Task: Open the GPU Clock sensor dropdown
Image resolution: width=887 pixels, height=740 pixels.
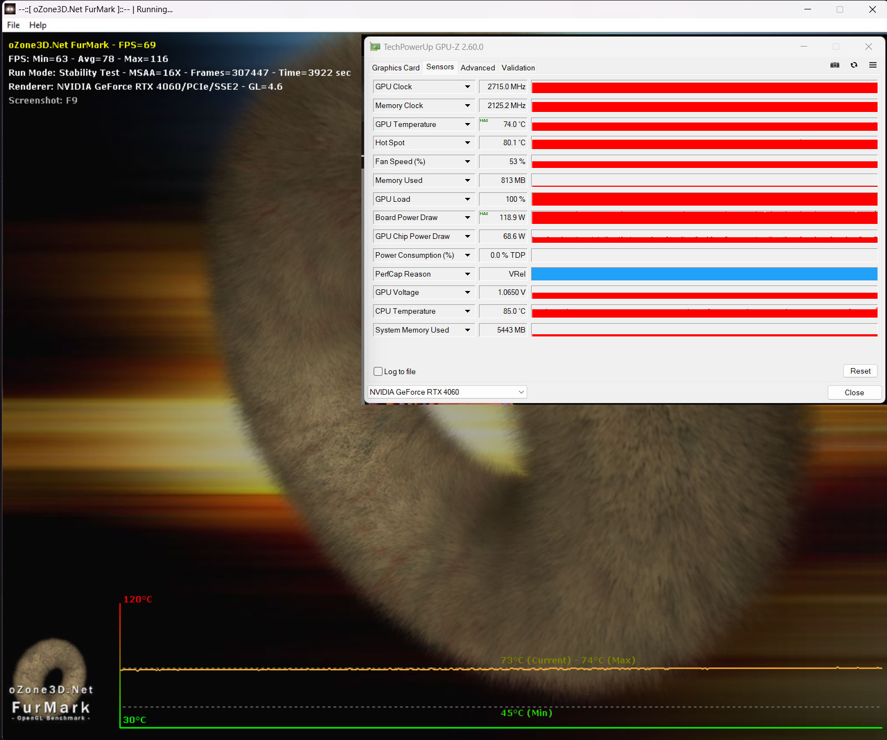Action: pos(467,87)
